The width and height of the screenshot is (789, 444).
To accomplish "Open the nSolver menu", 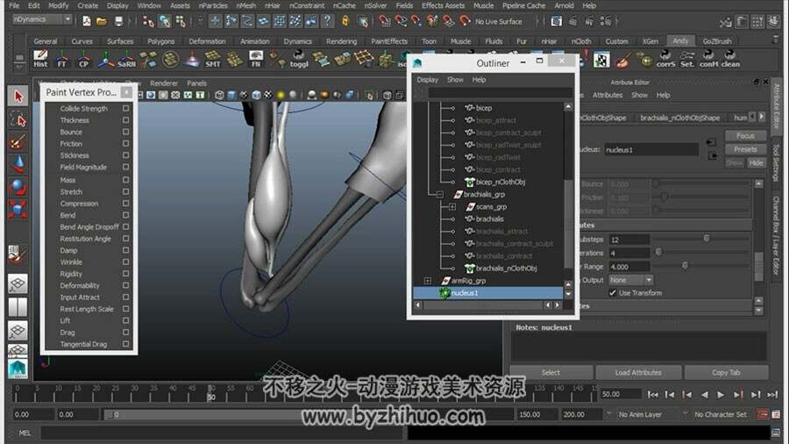I will [x=376, y=5].
